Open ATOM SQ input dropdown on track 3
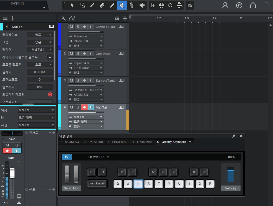The width and height of the screenshot is (273, 206). coord(86,95)
